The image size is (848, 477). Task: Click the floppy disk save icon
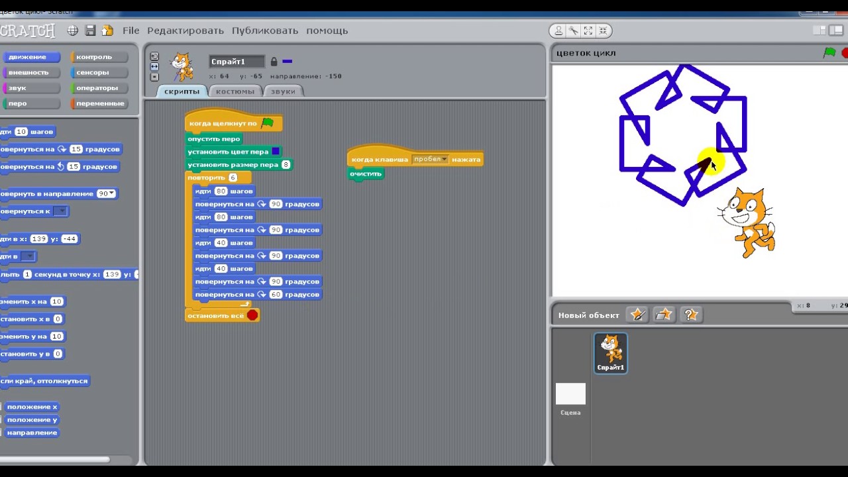90,30
